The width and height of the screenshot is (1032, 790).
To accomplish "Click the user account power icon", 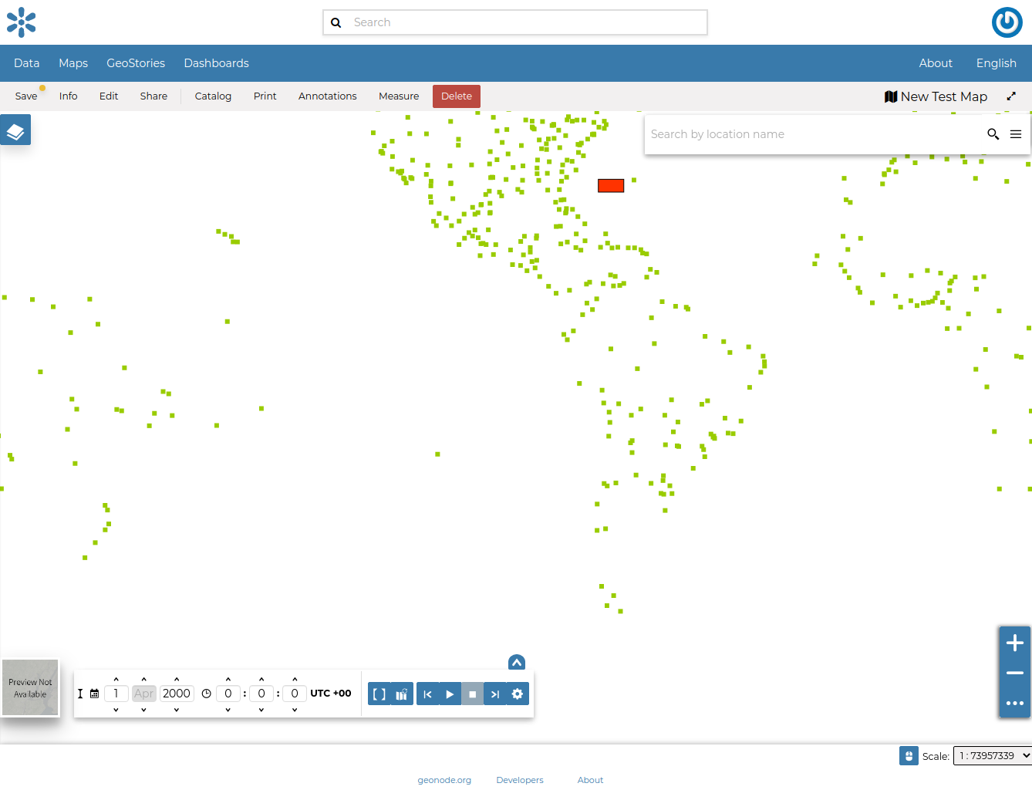I will (1007, 22).
